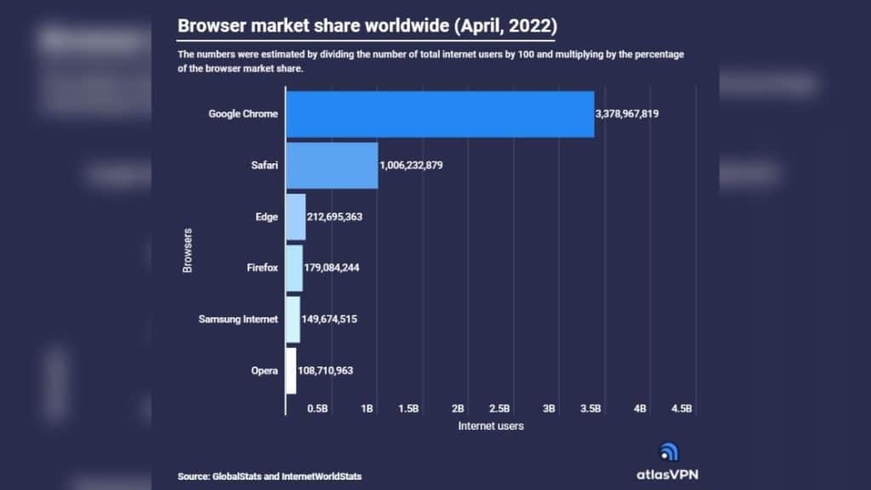Screen dimensions: 871x490
Task: Click the 2.5B axis tick label
Action: [x=499, y=409]
